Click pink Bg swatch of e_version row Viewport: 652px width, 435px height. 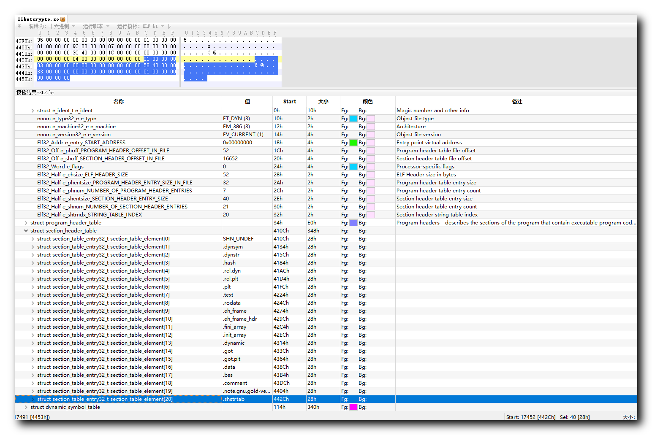(x=371, y=135)
